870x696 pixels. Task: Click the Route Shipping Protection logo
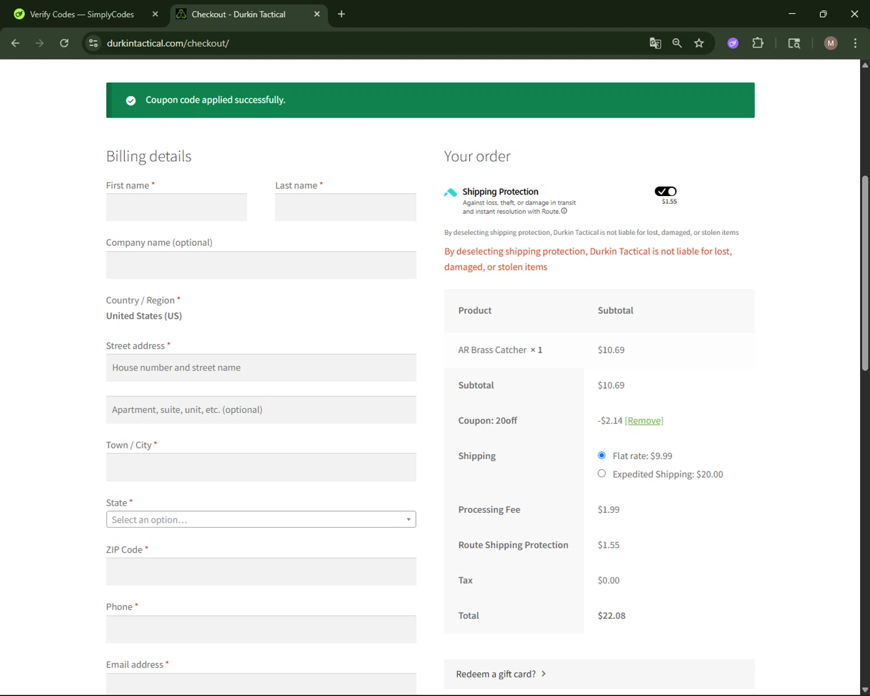pos(451,193)
